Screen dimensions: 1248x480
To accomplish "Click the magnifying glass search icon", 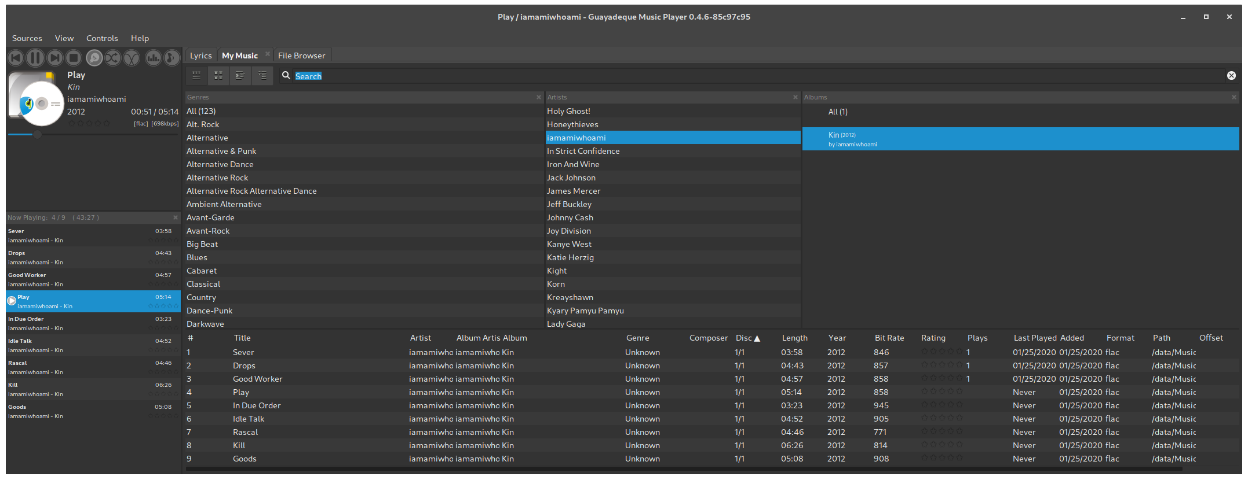I will 286,76.
